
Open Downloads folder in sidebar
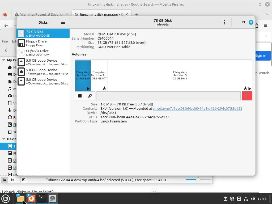tap(12, 110)
